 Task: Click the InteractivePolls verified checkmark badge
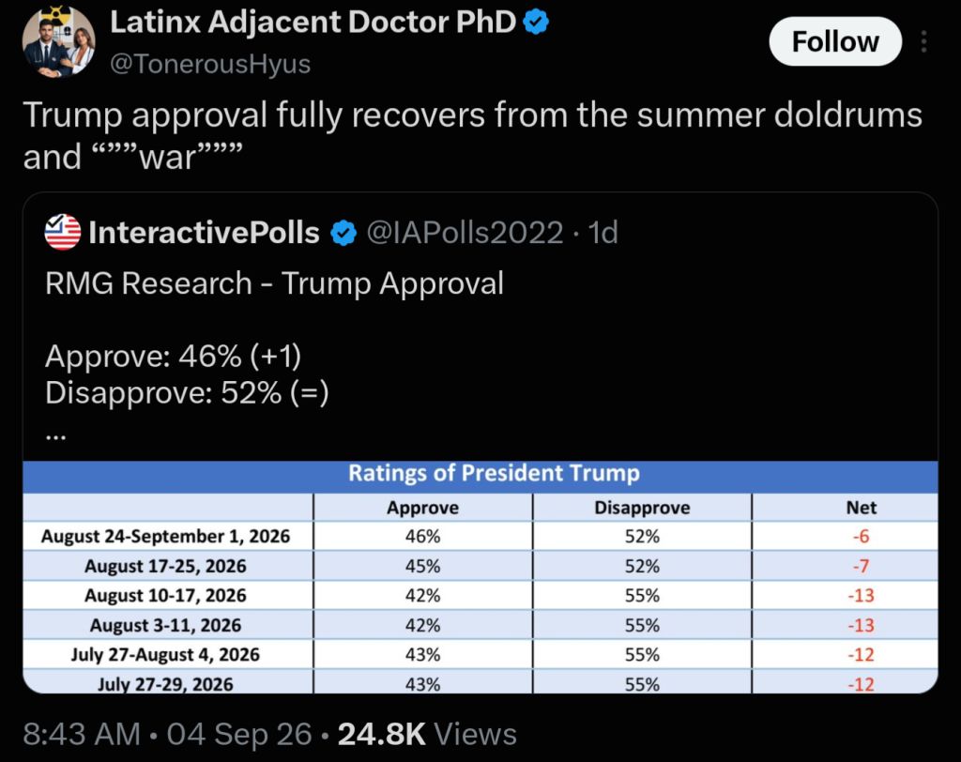[x=343, y=233]
